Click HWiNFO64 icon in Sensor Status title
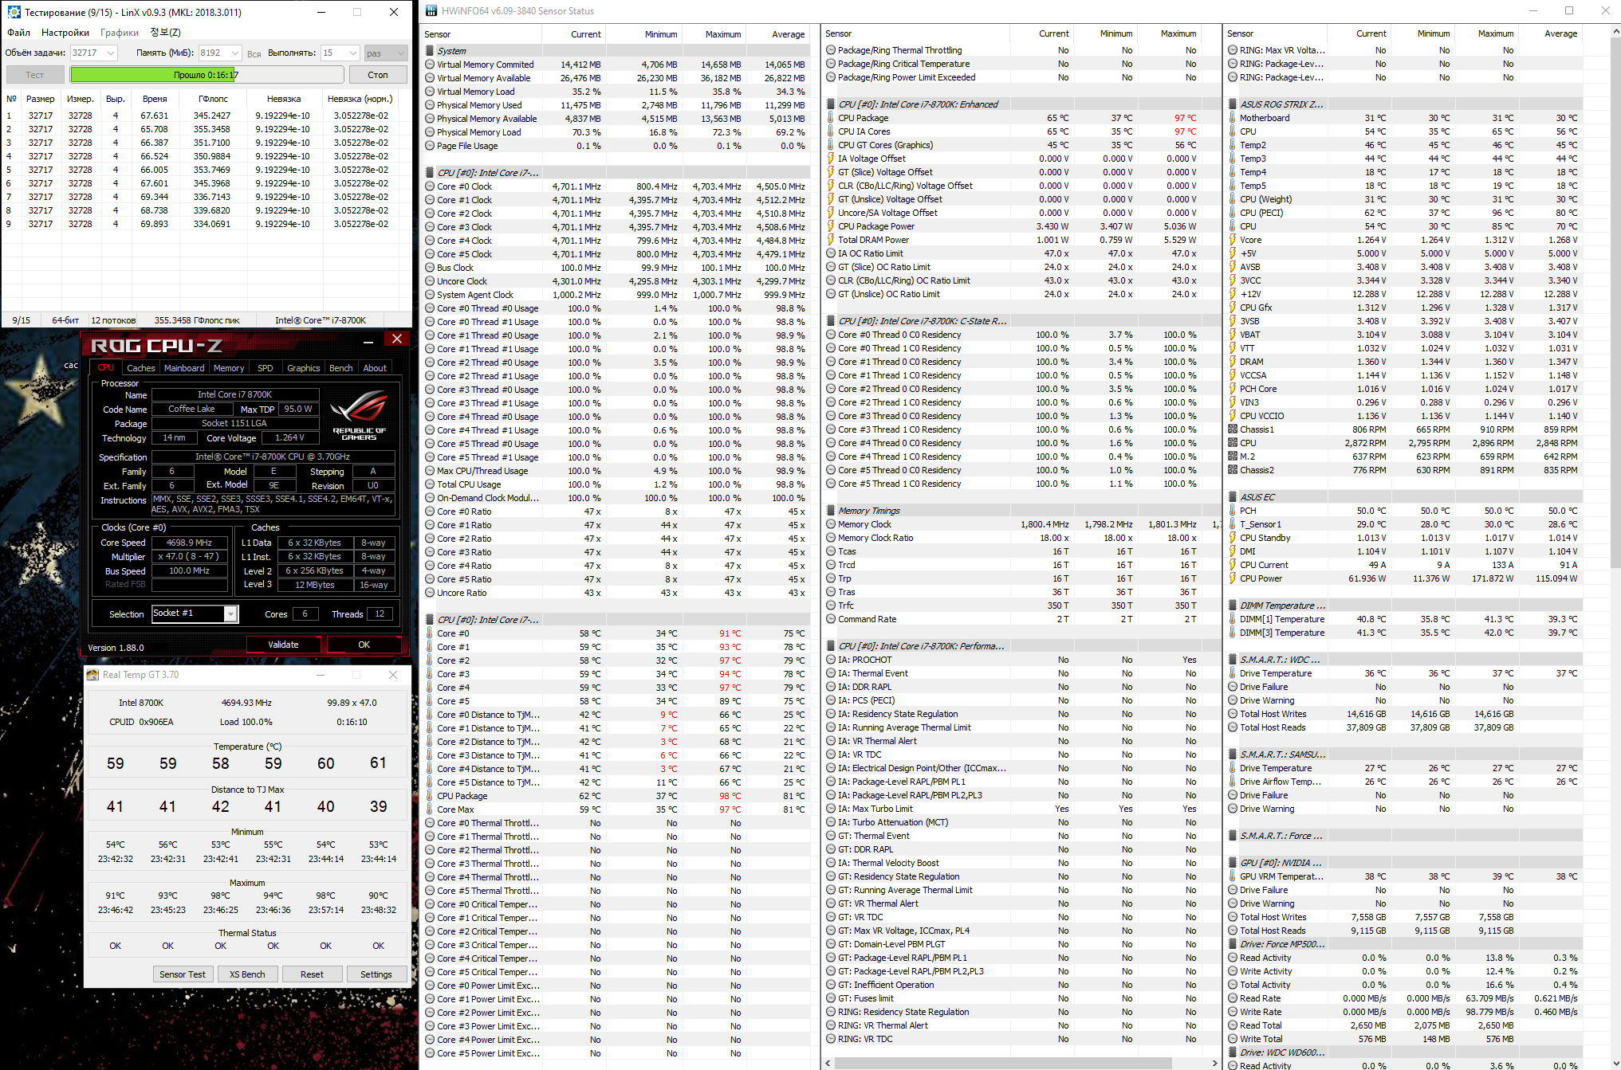 [431, 11]
